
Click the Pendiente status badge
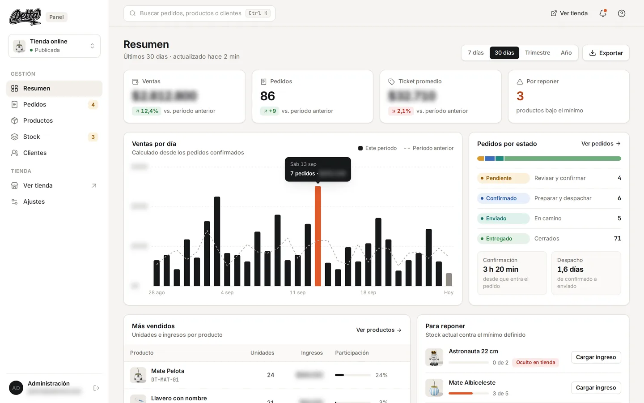[x=504, y=178]
